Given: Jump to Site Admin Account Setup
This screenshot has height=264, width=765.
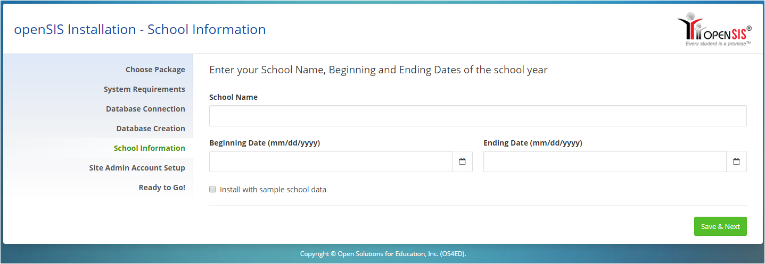Looking at the screenshot, I should 137,168.
